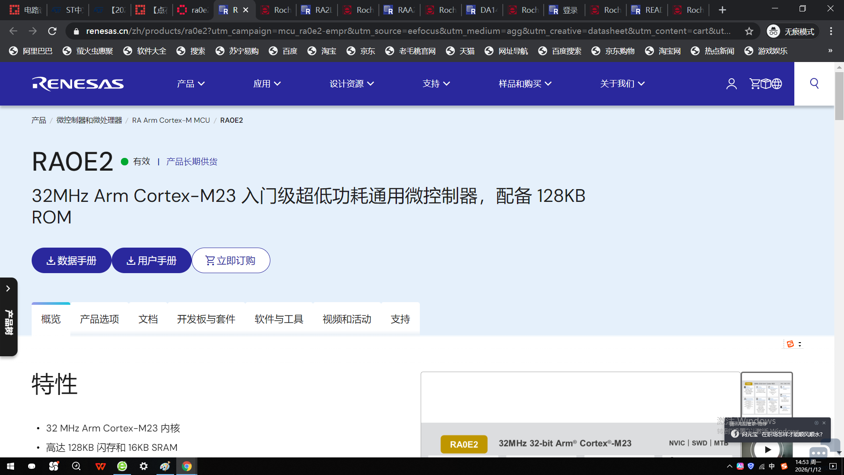
Task: Click the 立即订购 order button
Action: 231,260
